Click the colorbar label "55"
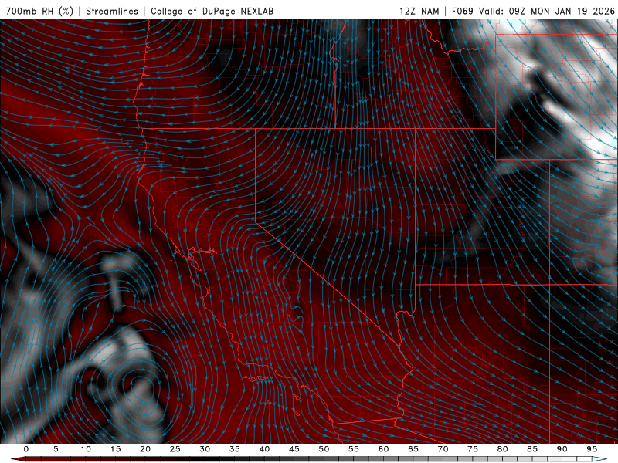 (x=354, y=449)
